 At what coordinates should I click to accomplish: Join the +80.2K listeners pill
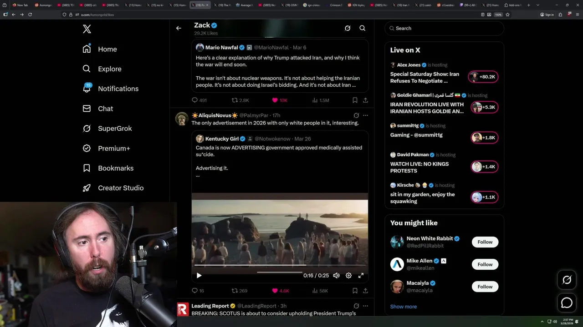484,77
